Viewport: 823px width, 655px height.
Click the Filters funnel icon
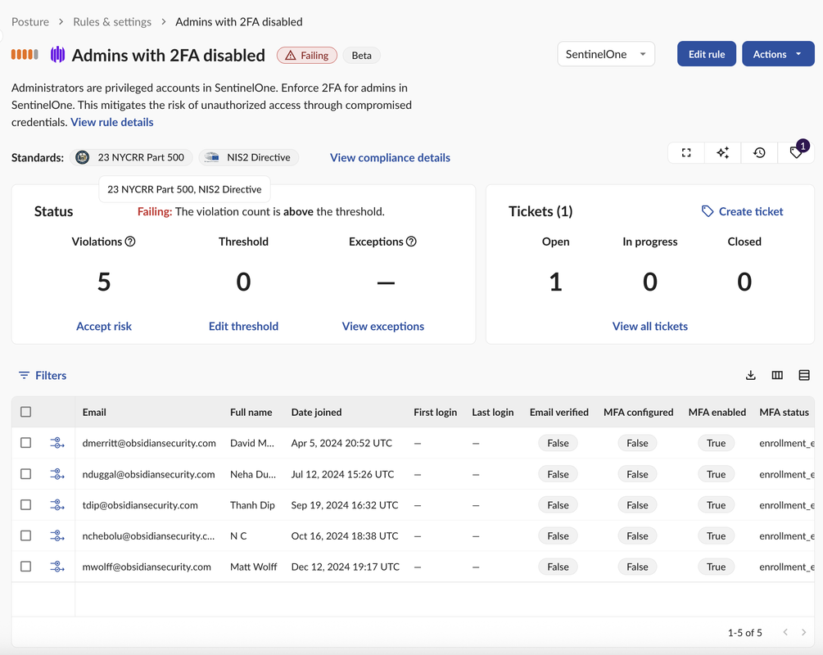click(24, 375)
